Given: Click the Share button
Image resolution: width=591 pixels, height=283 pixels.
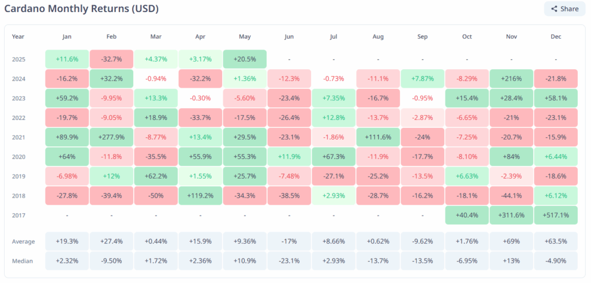Looking at the screenshot, I should coord(564,9).
